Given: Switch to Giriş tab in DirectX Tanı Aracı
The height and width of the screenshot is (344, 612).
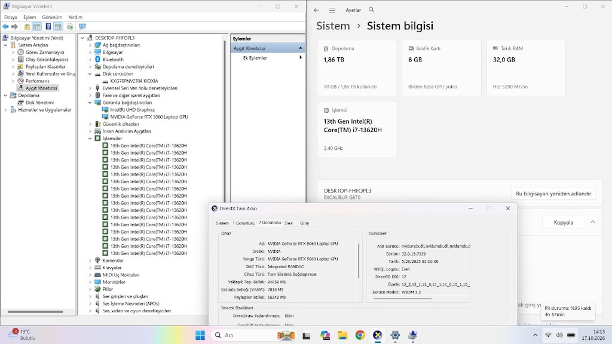Looking at the screenshot, I should [304, 223].
